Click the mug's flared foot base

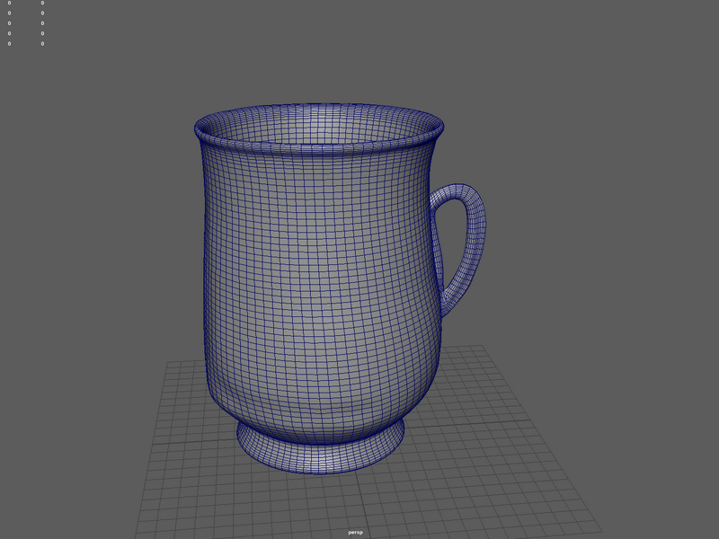tap(321, 458)
